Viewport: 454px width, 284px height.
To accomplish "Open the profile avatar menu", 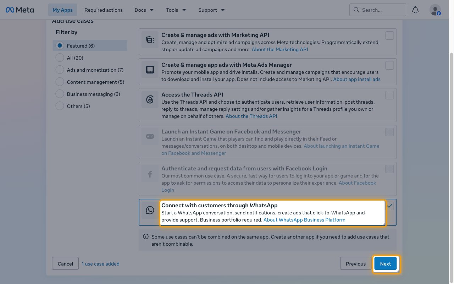I will (x=435, y=10).
